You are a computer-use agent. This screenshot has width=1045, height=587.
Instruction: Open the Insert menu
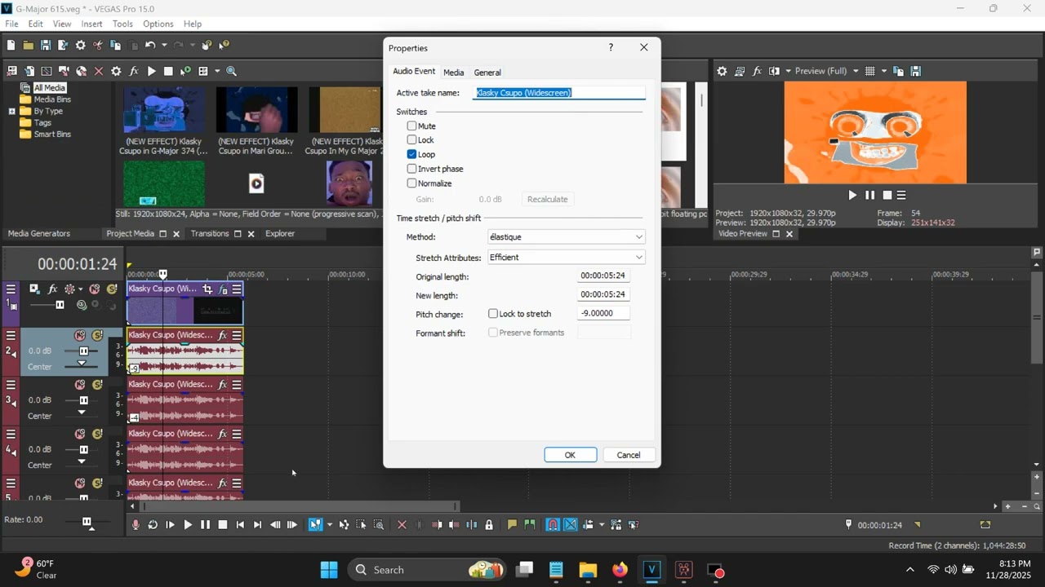coord(91,24)
